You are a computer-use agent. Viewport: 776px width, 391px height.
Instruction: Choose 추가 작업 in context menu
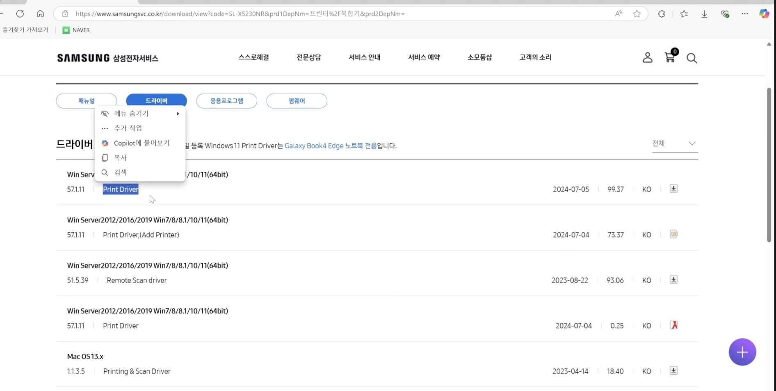(140, 128)
